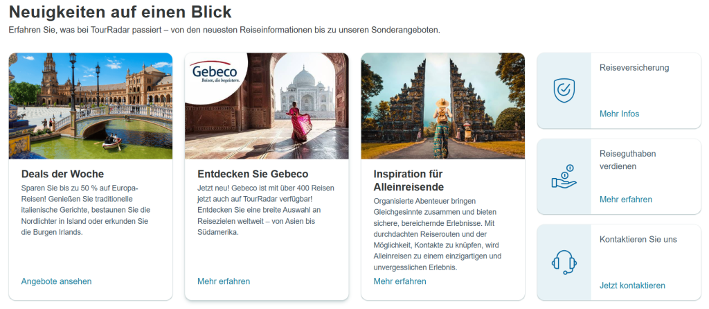Open the Bali temple gate photo
709x309 pixels.
[x=442, y=106]
